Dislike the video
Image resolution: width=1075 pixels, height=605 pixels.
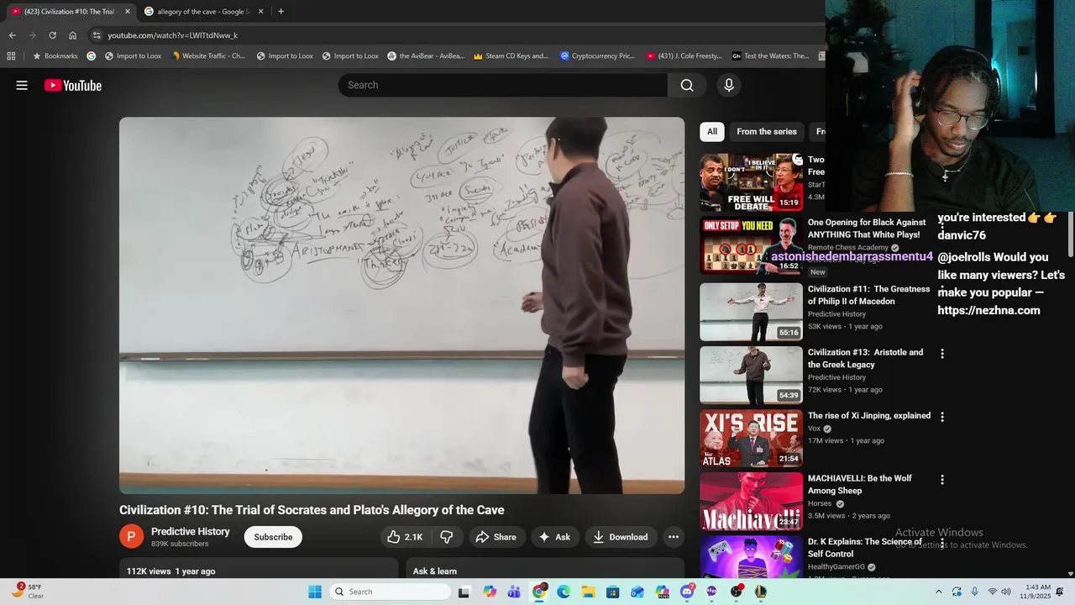tap(447, 537)
